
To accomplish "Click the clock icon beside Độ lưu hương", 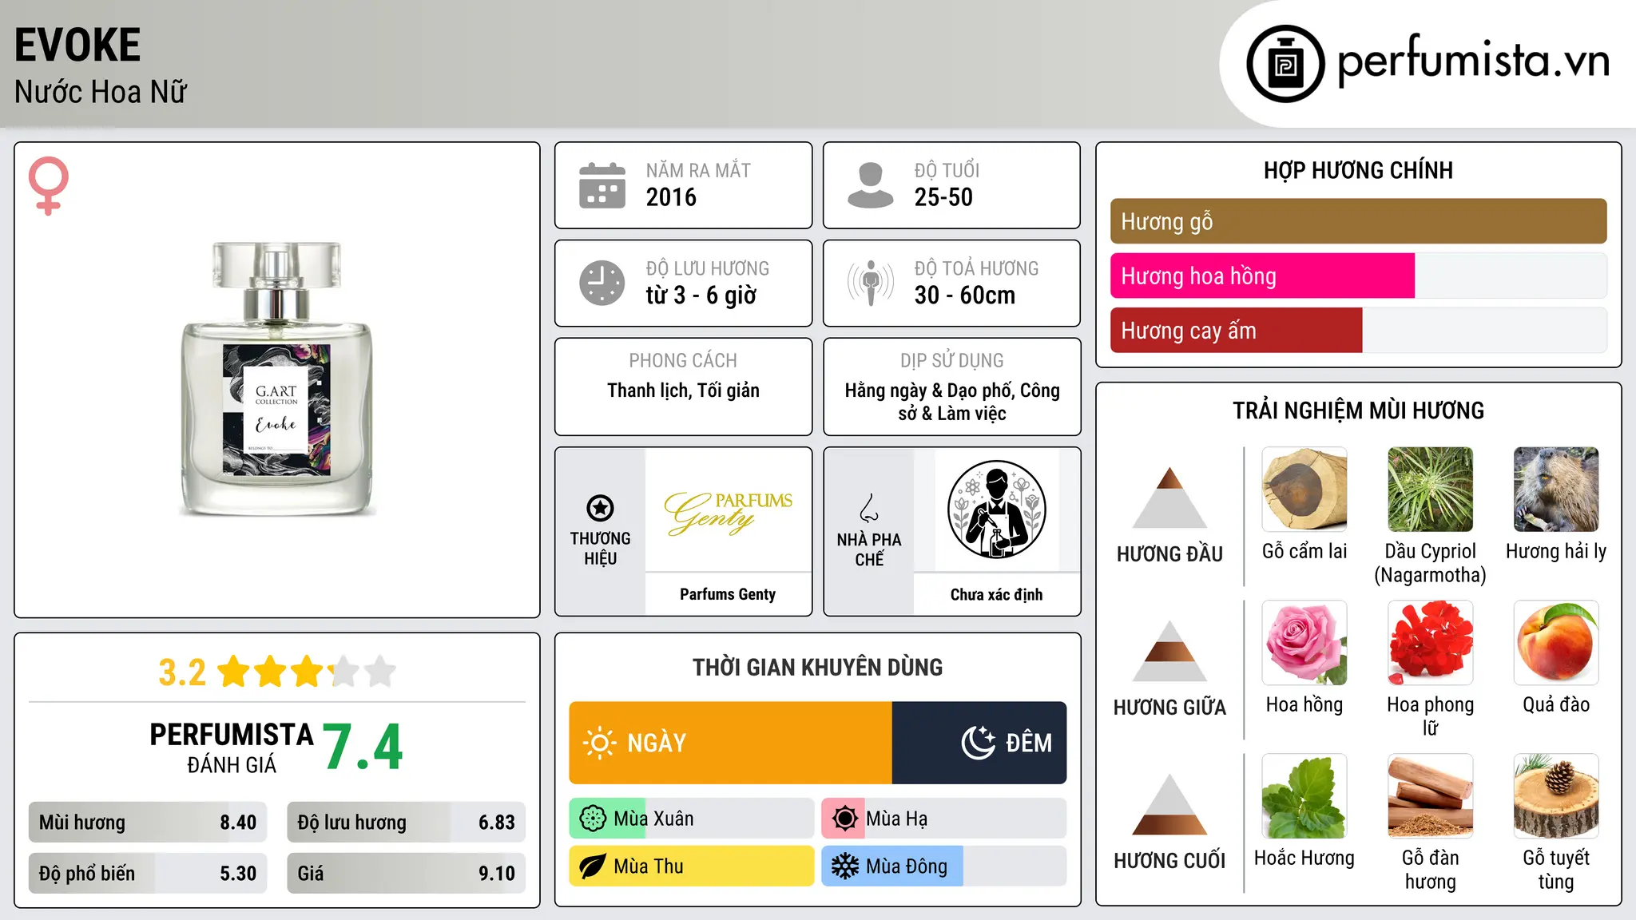I will [x=602, y=283].
